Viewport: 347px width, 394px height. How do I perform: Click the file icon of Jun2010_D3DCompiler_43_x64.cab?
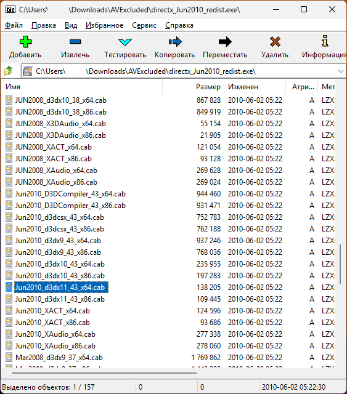(9, 194)
